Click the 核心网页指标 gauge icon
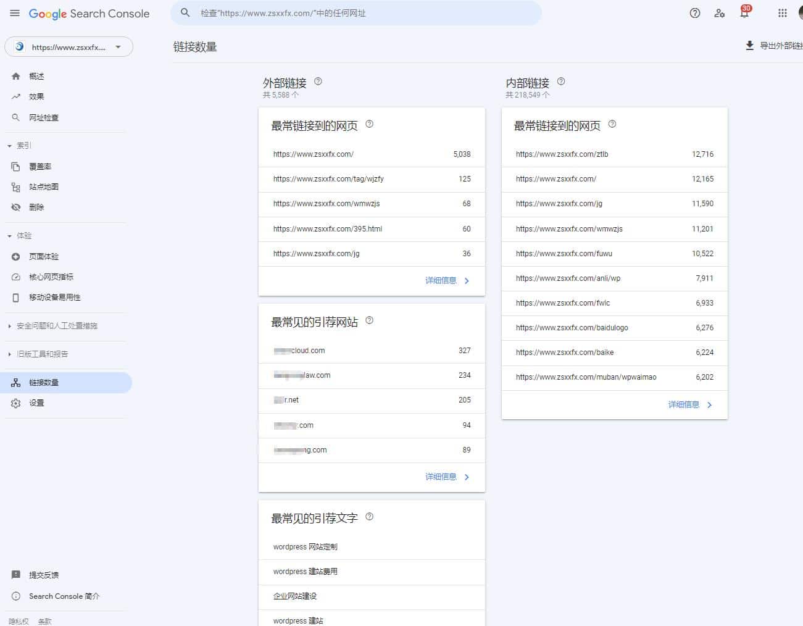Image resolution: width=803 pixels, height=626 pixels. point(16,277)
